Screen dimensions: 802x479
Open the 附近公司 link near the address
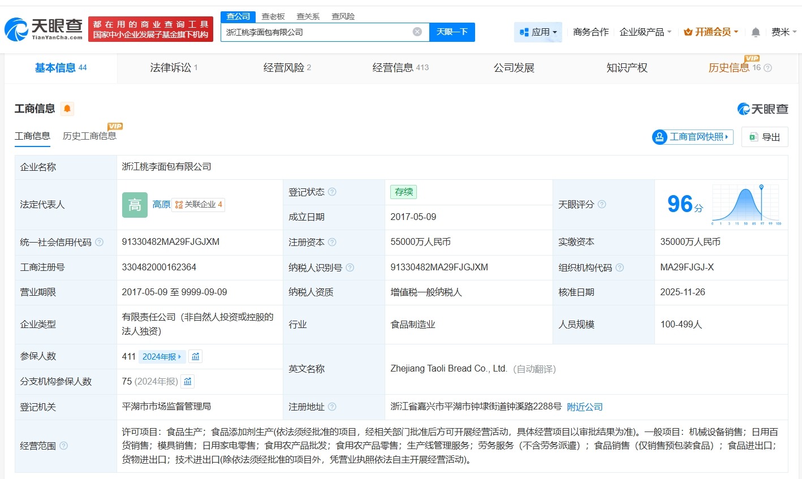pos(585,407)
